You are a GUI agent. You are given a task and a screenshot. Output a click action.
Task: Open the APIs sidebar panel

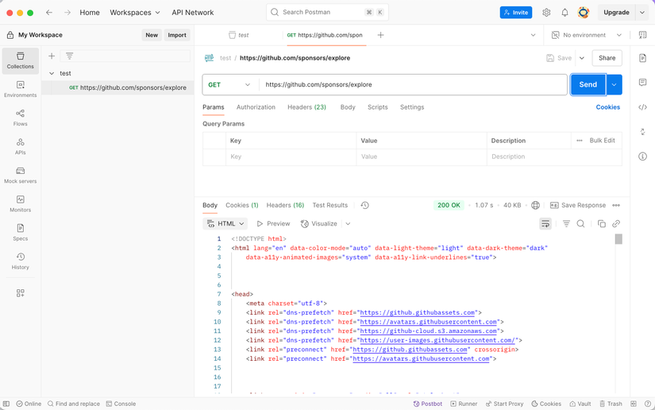coord(20,147)
